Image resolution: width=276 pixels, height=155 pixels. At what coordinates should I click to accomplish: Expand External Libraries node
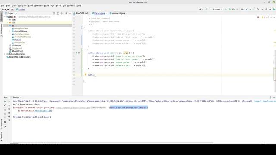pos(5,54)
